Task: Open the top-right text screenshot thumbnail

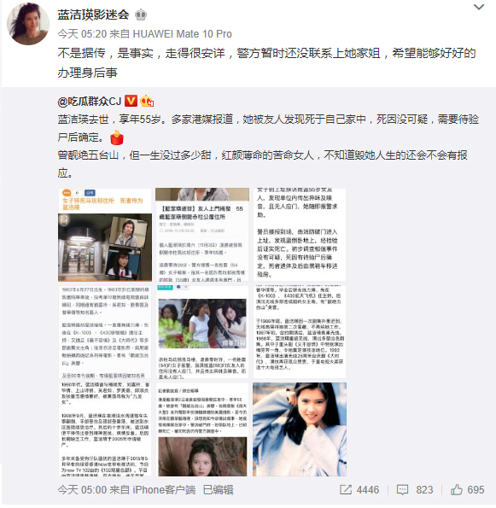Action: [300, 235]
